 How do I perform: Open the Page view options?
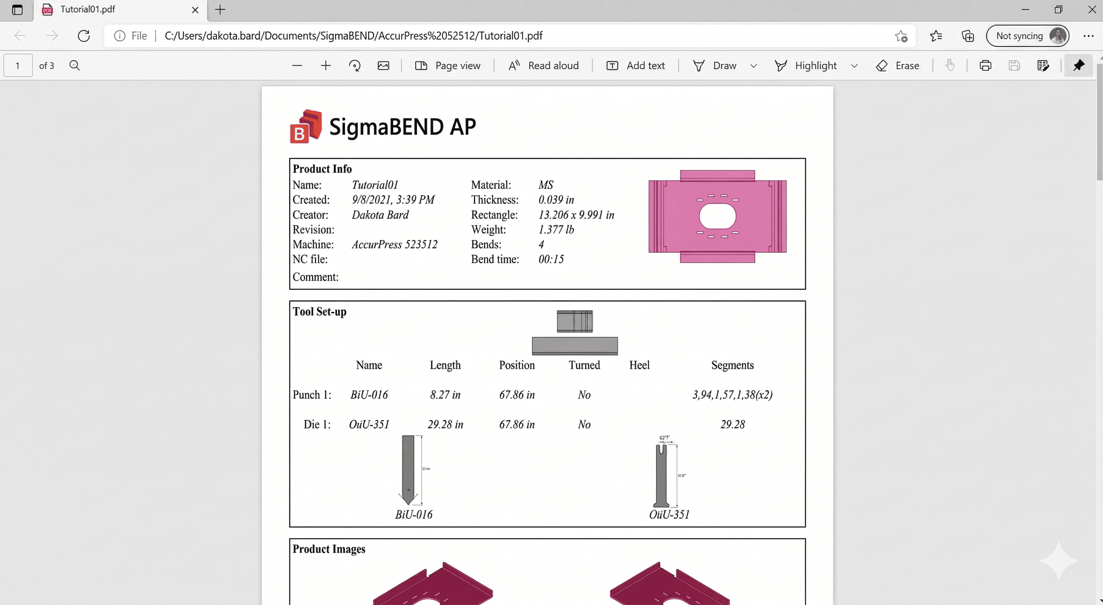(448, 65)
